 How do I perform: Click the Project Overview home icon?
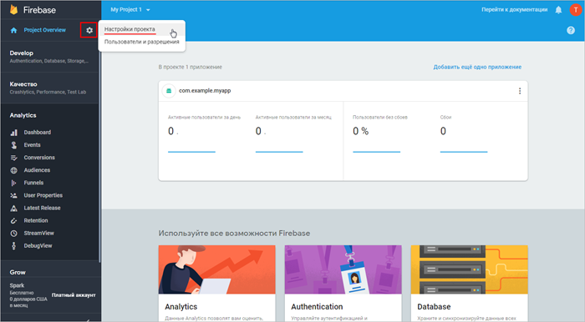(x=14, y=30)
